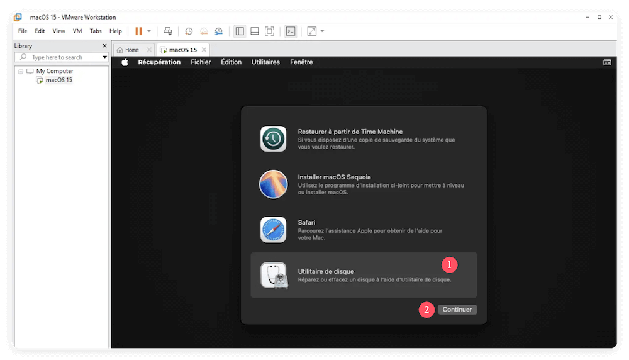
Task: Maximize the VMware Workstation window
Action: pos(599,17)
